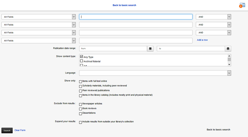The image size is (248, 137).
Task: Focus the fourth search term input
Action: click(136, 41)
